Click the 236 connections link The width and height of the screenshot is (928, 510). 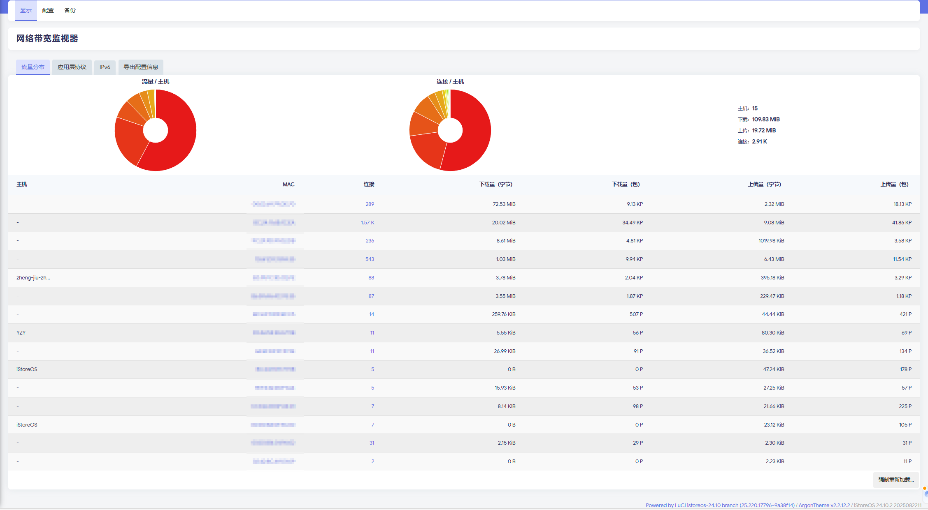[x=370, y=240]
